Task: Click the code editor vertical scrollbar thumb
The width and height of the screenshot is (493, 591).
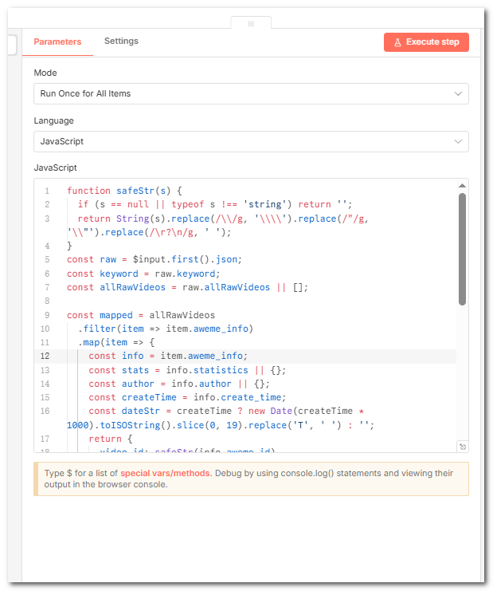Action: click(x=462, y=247)
